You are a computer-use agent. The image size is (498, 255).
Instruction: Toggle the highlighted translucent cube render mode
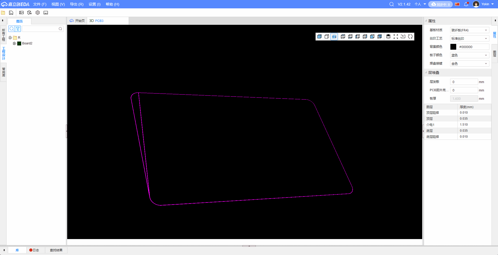[x=334, y=37]
